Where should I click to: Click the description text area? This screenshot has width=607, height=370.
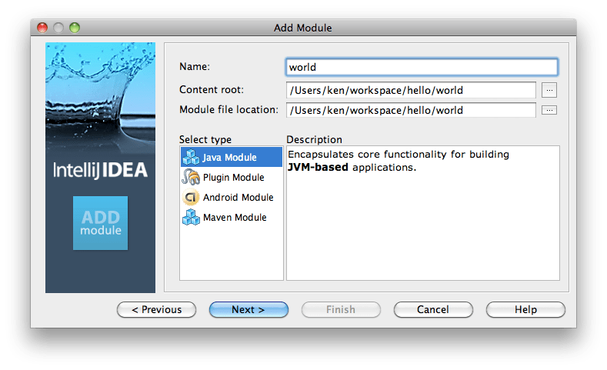coord(422,213)
